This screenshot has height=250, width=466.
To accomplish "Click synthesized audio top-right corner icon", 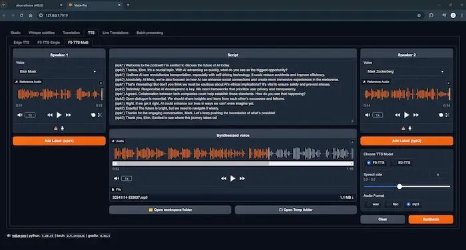I will (352, 142).
